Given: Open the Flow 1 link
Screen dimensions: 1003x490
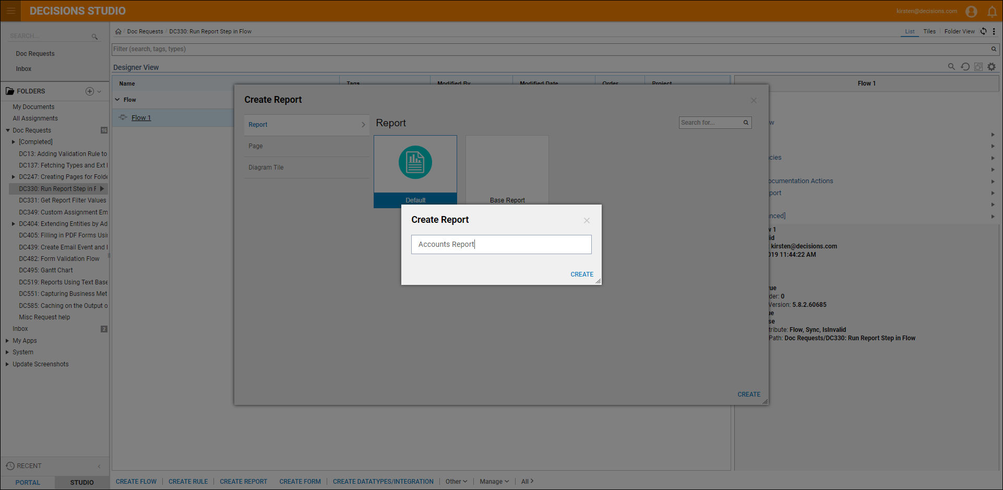Looking at the screenshot, I should pos(141,118).
